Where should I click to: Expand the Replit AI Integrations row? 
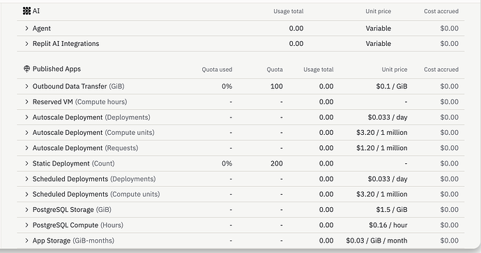pos(26,44)
